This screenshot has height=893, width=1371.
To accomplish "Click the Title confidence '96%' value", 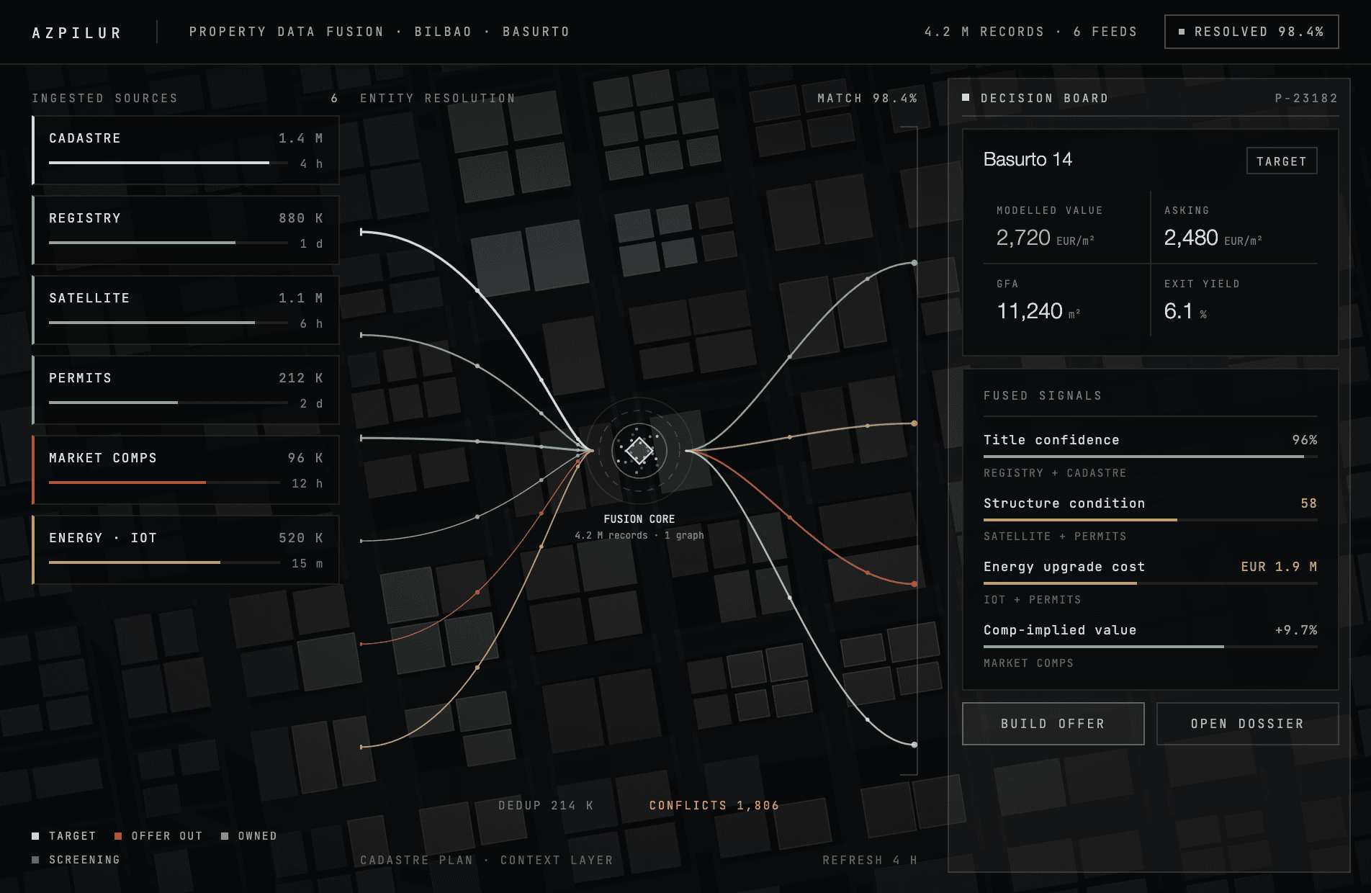I will click(1305, 440).
